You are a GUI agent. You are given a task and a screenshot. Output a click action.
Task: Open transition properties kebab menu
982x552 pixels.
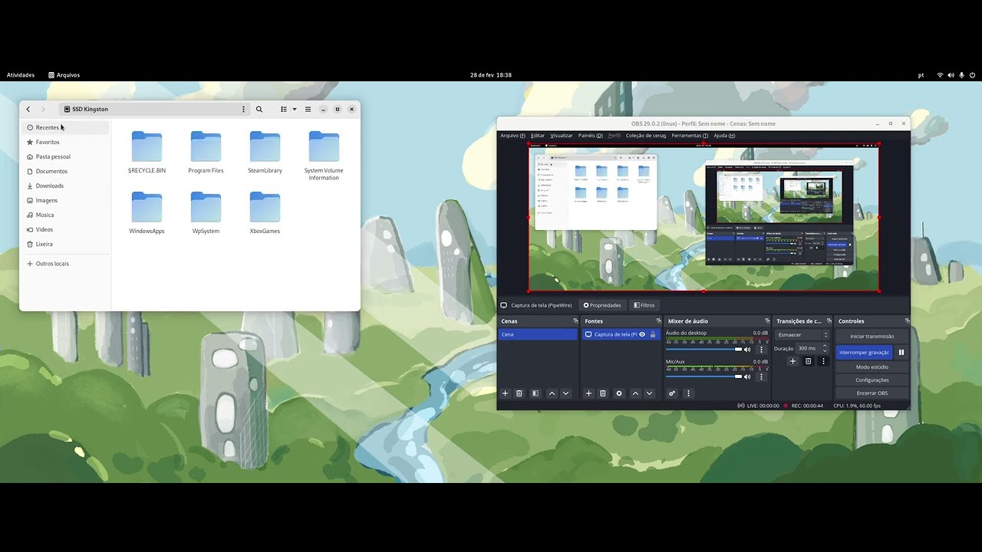coord(824,361)
